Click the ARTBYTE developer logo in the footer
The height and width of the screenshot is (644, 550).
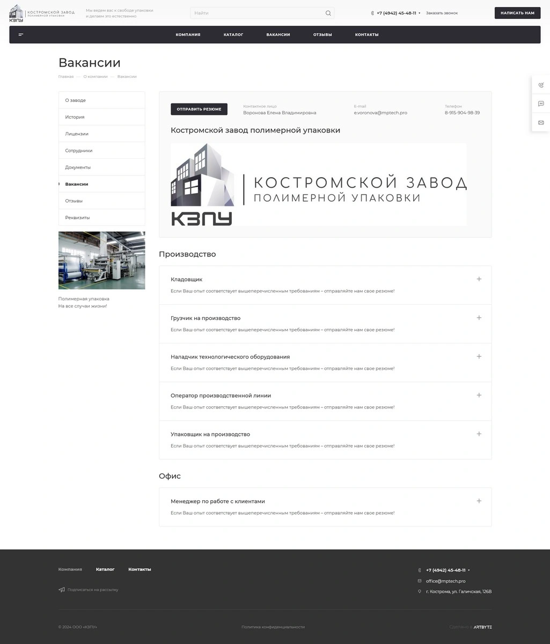pyautogui.click(x=482, y=627)
